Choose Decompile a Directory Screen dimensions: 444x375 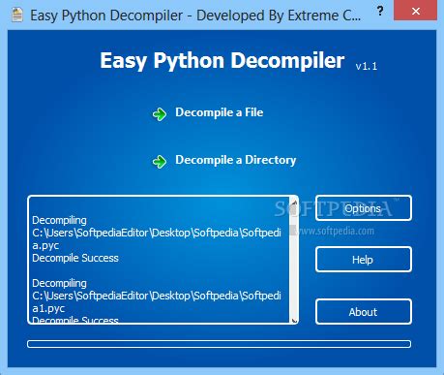coord(235,160)
